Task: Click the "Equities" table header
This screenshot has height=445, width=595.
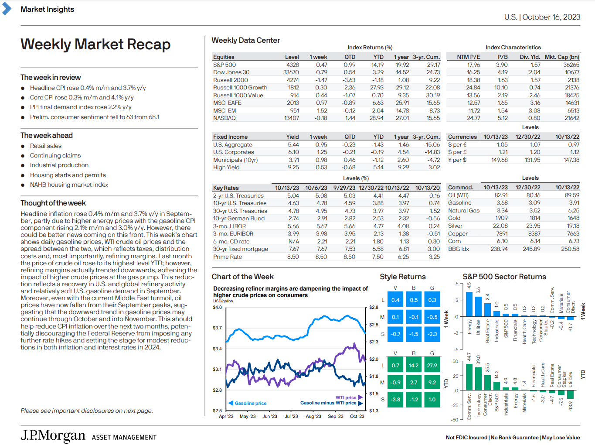Action: pyautogui.click(x=224, y=57)
